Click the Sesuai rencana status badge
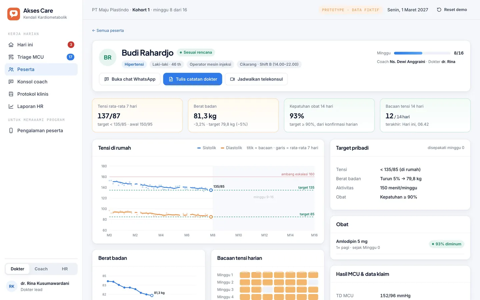480x300 pixels. [196, 52]
